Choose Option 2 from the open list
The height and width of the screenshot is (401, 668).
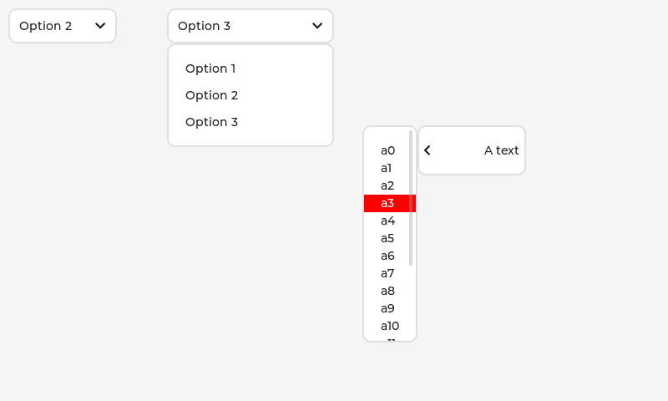(x=212, y=95)
